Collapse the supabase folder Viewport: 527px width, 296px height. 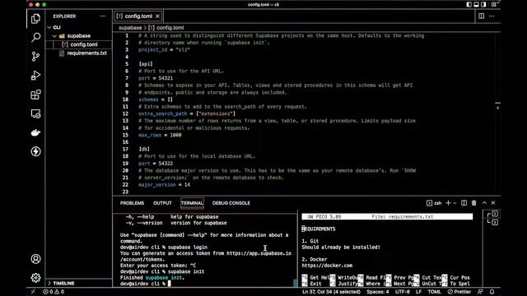click(x=54, y=36)
